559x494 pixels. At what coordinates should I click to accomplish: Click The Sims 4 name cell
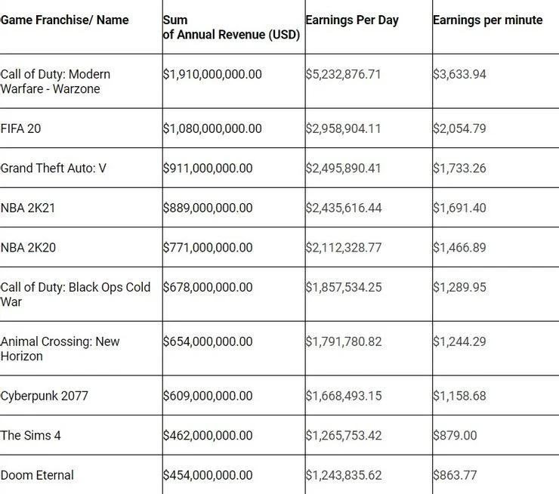click(32, 435)
